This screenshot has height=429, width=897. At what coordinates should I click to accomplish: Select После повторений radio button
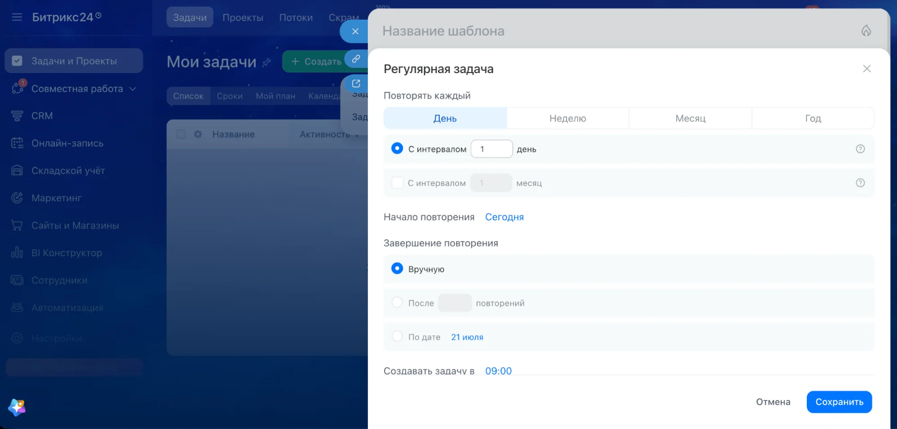(x=397, y=303)
